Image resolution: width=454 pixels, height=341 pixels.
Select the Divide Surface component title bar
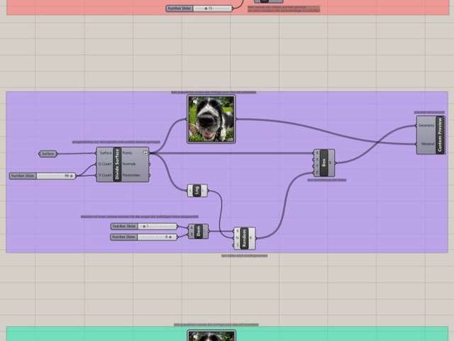click(117, 164)
